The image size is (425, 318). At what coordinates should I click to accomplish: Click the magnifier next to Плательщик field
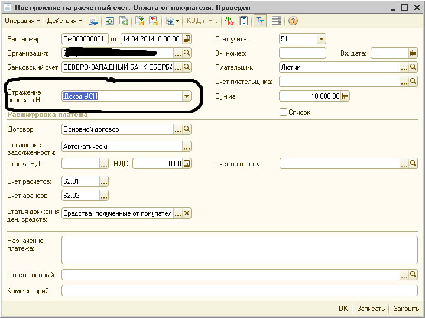click(414, 67)
